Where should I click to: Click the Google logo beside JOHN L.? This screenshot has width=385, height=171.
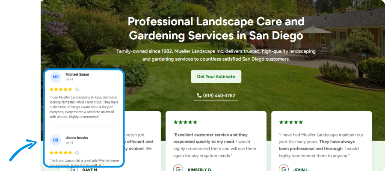pos(284,168)
